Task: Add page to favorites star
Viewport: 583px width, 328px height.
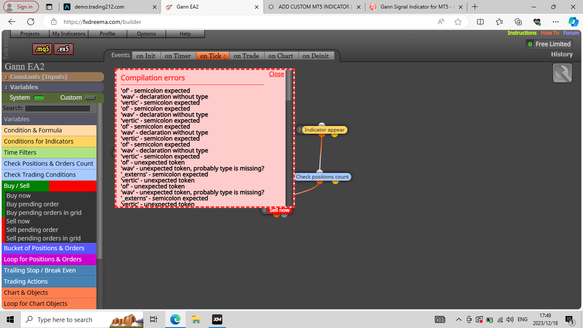Action: click(x=458, y=22)
